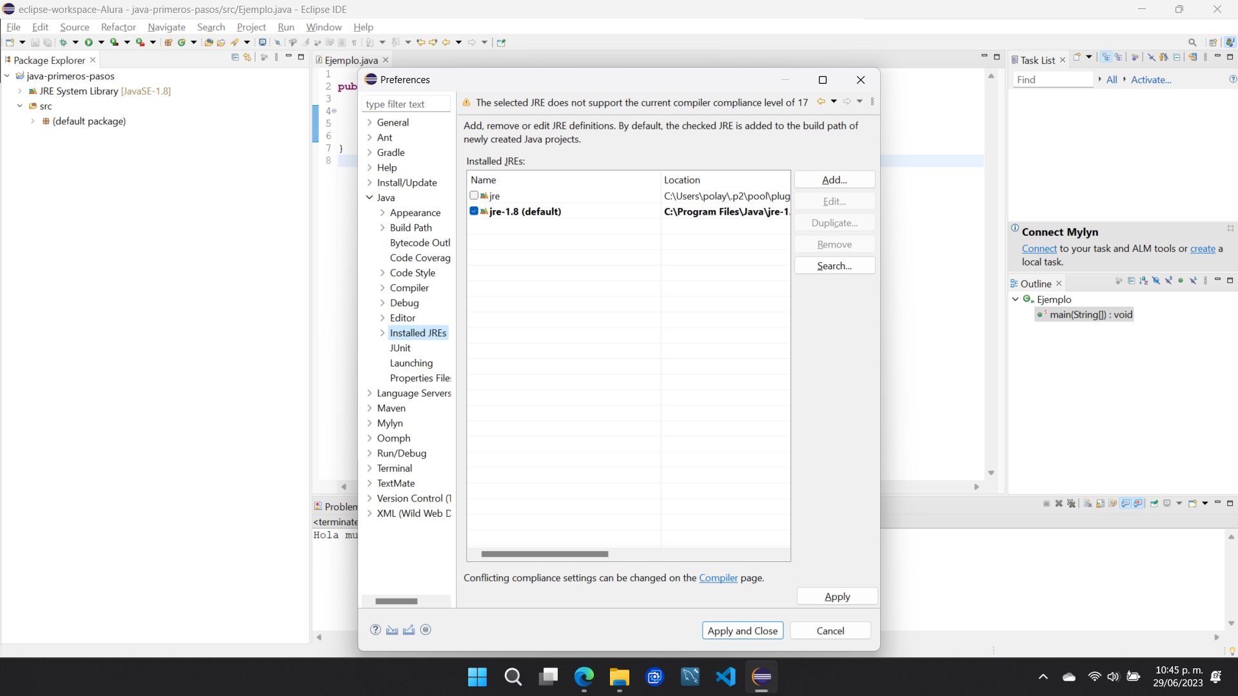The image size is (1238, 696).
Task: Open the Project menu
Action: (x=251, y=27)
